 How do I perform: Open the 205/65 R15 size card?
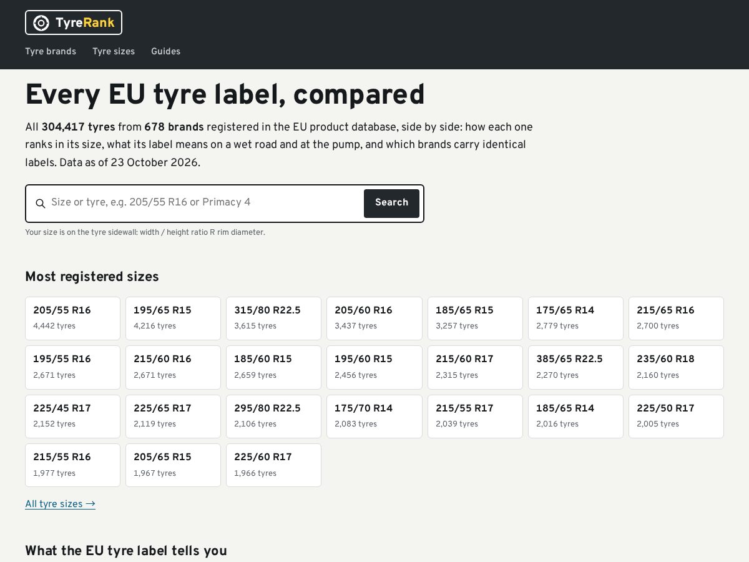173,465
